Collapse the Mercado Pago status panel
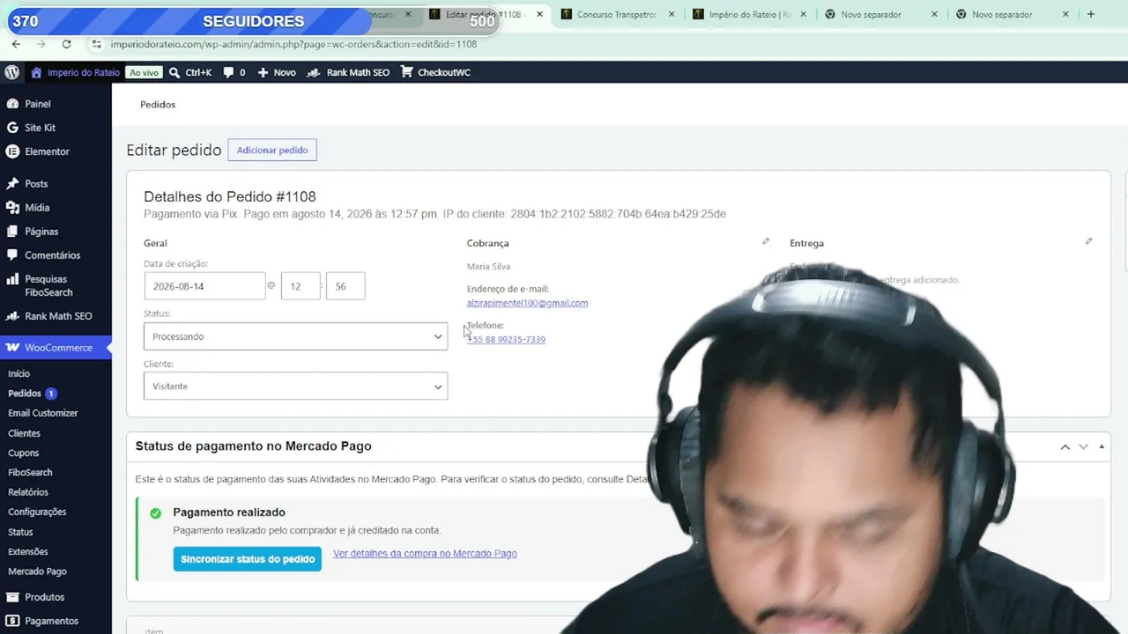The image size is (1128, 634). 1102,446
